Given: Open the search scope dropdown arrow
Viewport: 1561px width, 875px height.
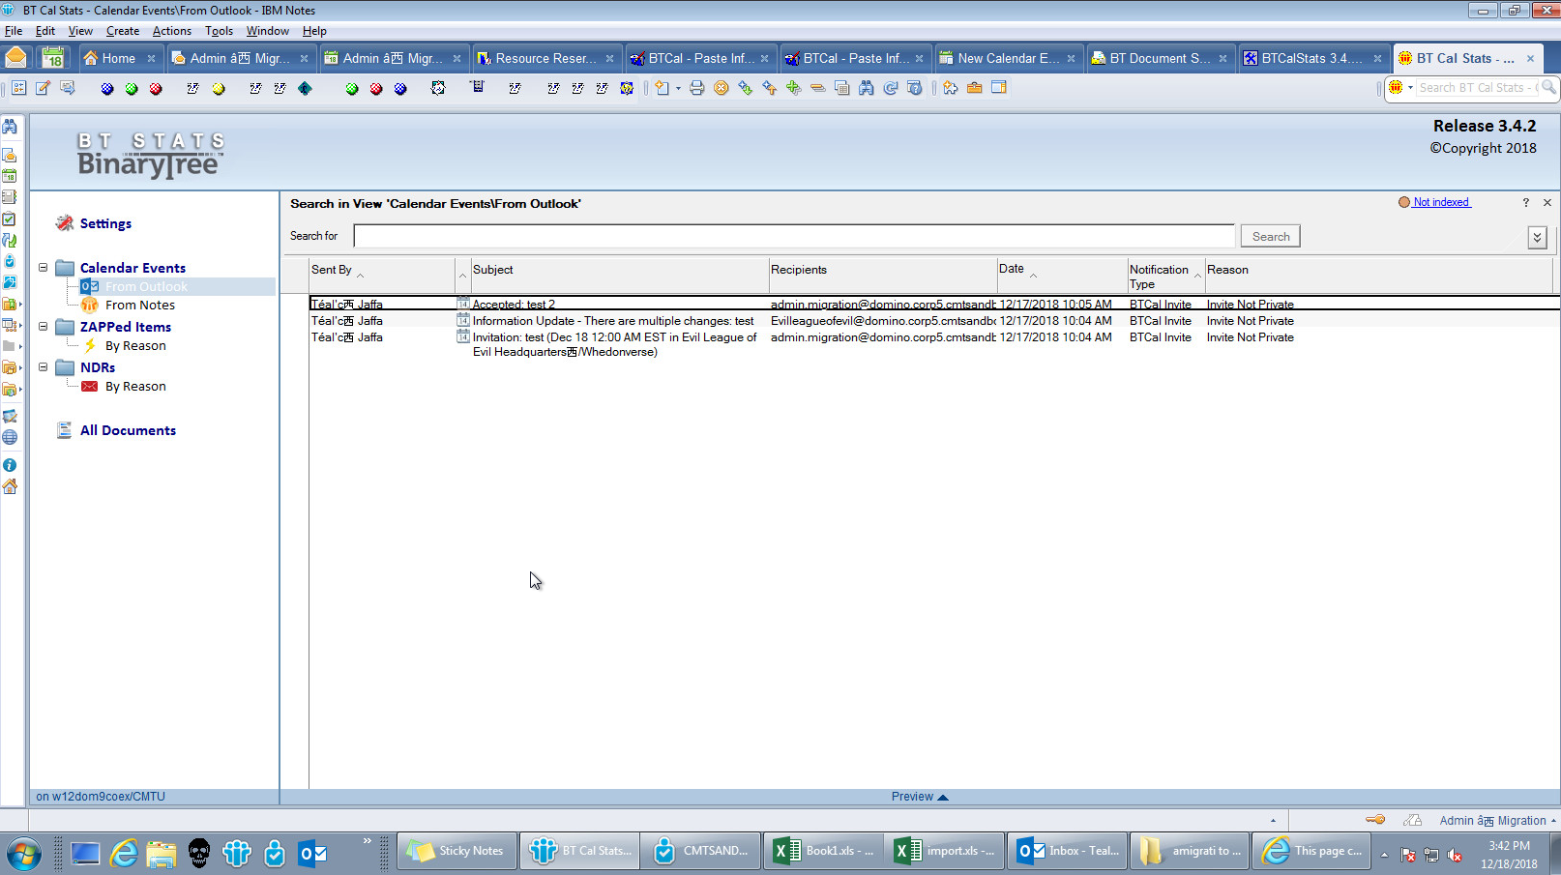Looking at the screenshot, I should coord(1410,88).
